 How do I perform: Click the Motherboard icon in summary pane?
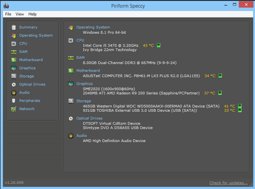coord(71,71)
